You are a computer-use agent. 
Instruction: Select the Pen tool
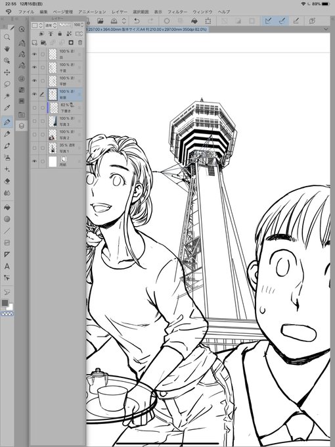pyautogui.click(x=7, y=122)
